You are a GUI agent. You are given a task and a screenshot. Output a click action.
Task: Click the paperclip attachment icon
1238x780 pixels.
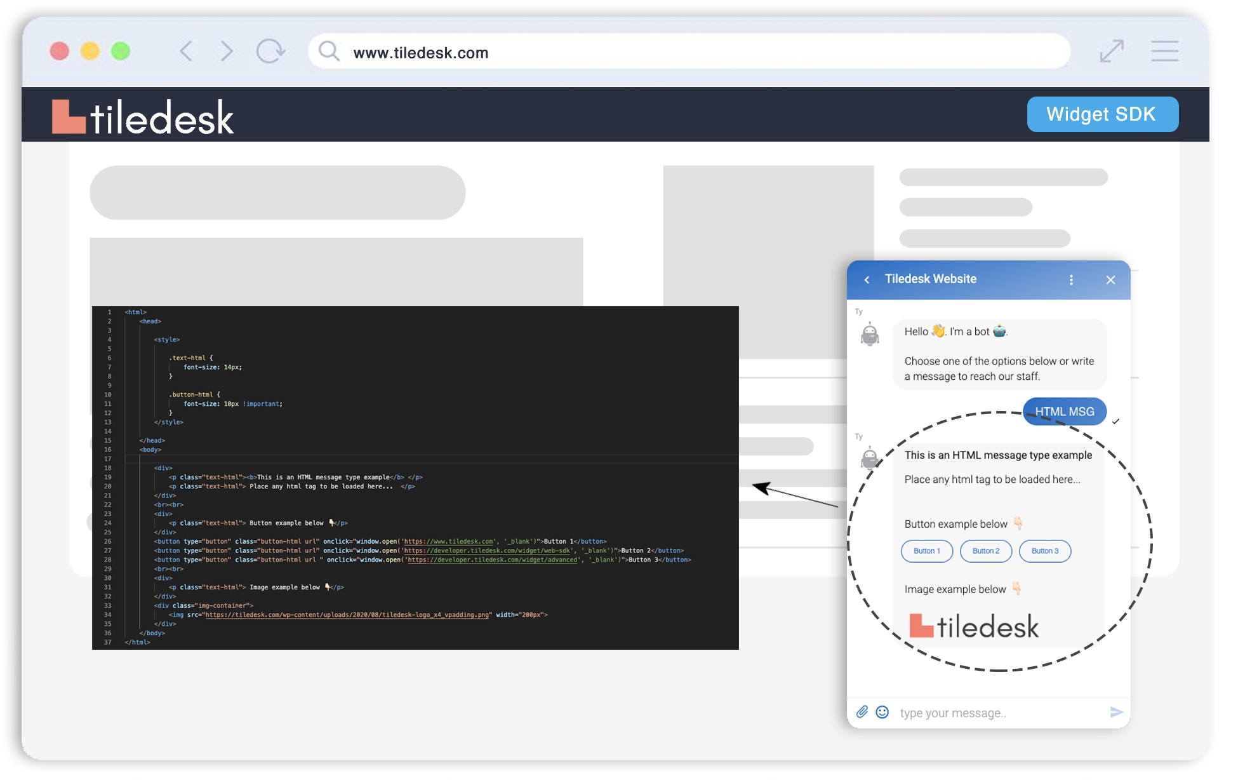pos(862,712)
